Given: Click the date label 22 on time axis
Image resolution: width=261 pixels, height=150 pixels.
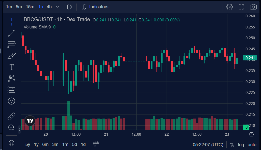Looking at the screenshot, I should click(167, 134).
